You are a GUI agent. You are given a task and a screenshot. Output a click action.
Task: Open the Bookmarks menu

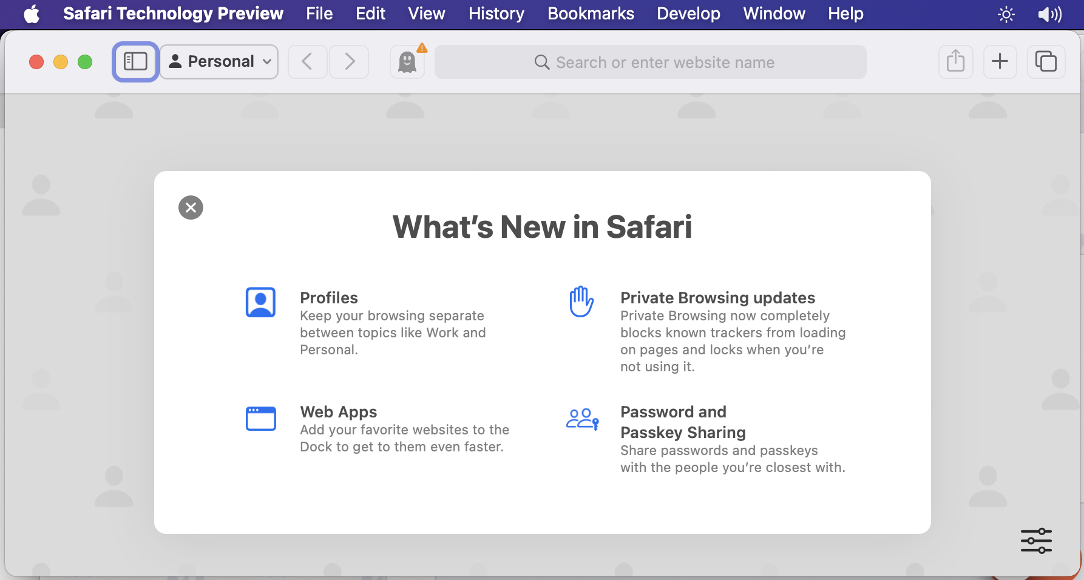point(590,13)
